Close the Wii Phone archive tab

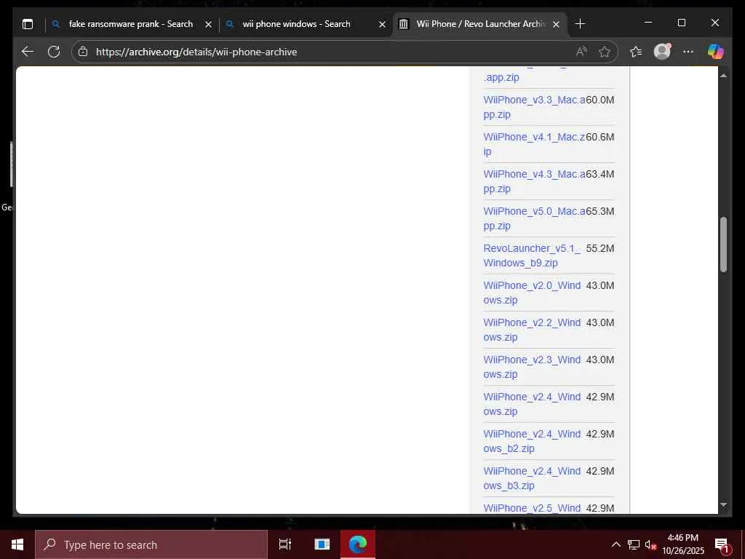(x=557, y=24)
